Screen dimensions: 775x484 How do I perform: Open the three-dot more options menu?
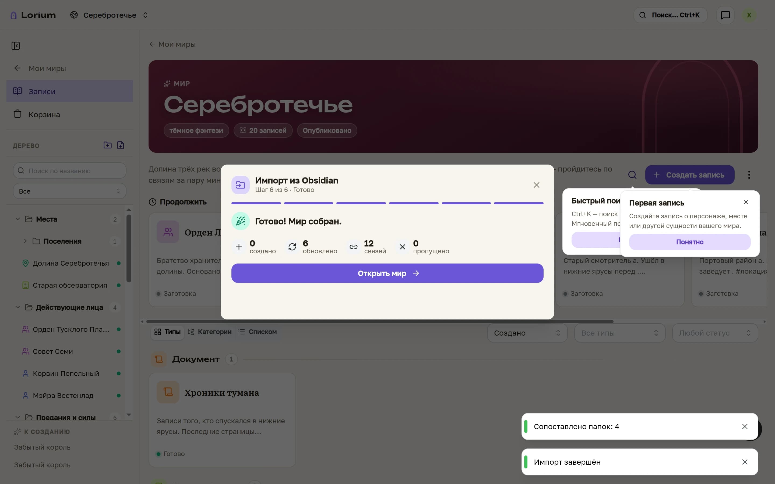749,175
